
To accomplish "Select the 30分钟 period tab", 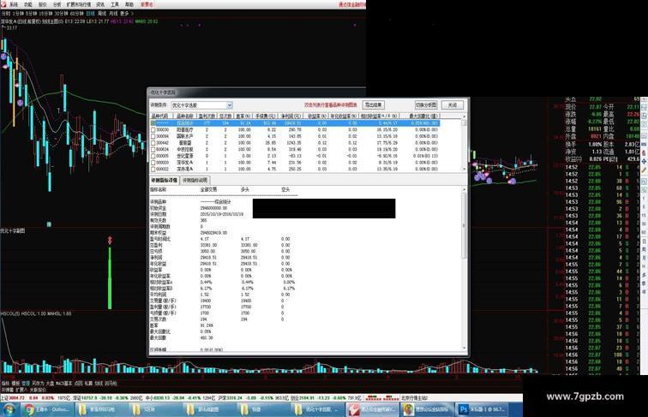I will [x=61, y=14].
